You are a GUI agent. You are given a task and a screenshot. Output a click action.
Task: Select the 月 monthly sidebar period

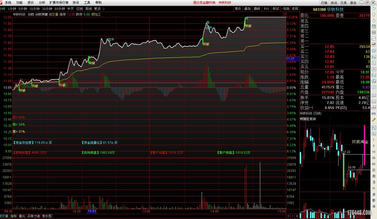tap(374, 182)
